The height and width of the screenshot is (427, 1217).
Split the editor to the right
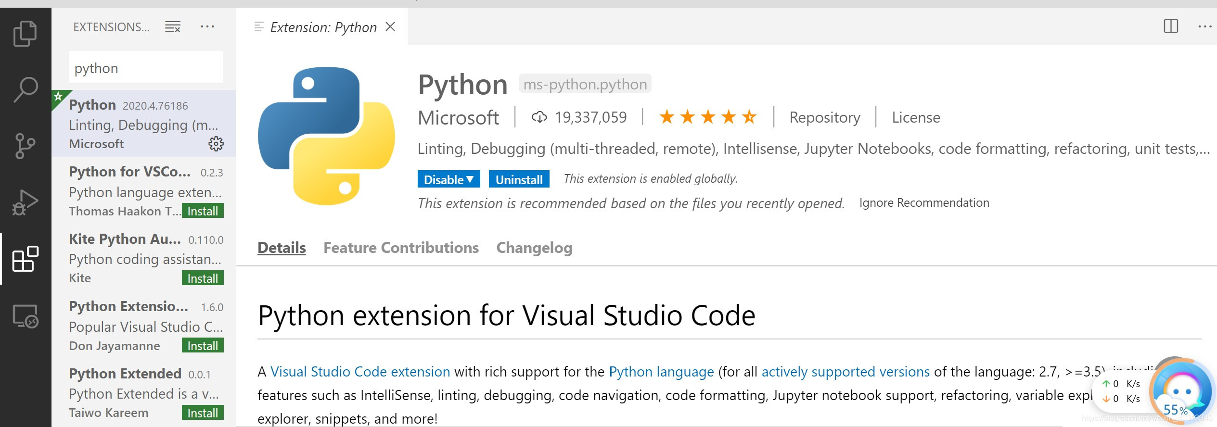[x=1171, y=26]
